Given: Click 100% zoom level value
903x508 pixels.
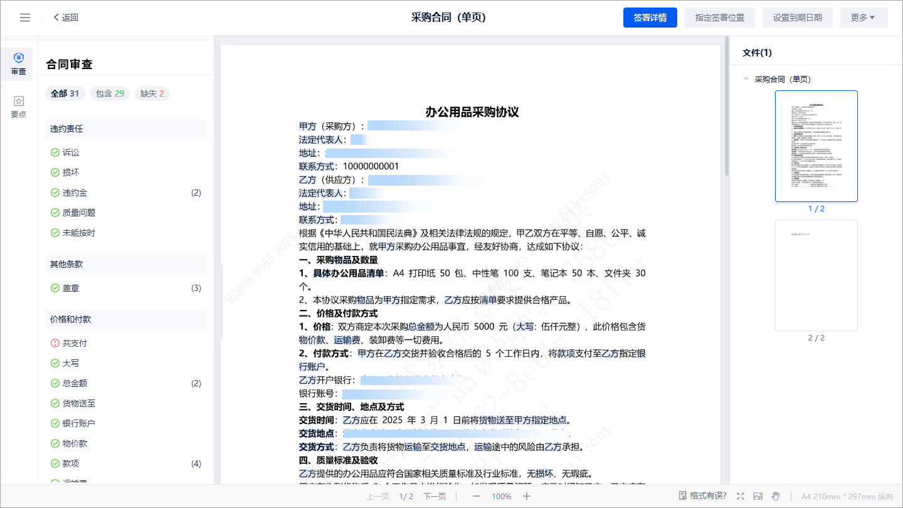Looking at the screenshot, I should pyautogui.click(x=502, y=496).
